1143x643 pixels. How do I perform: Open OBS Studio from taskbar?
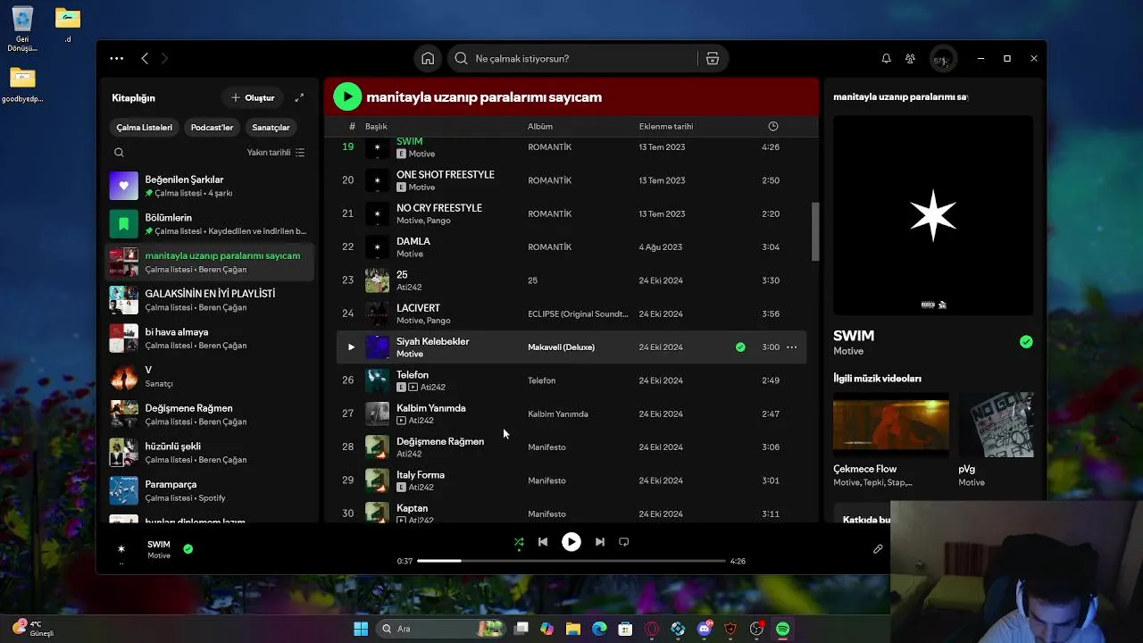[x=756, y=629]
